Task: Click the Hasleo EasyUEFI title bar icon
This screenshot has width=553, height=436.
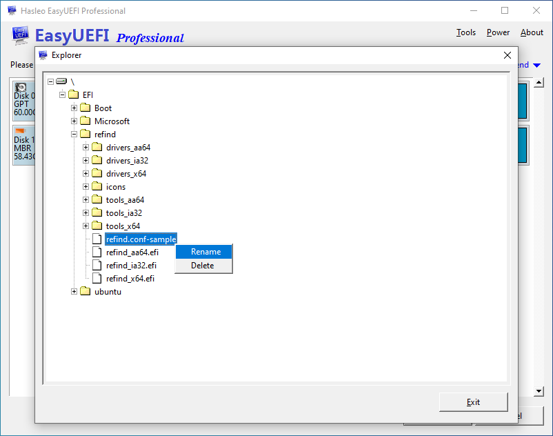Action: [x=12, y=10]
